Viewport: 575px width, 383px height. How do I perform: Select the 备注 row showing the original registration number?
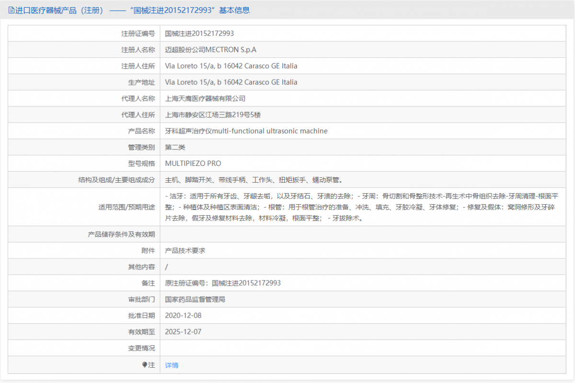point(223,283)
